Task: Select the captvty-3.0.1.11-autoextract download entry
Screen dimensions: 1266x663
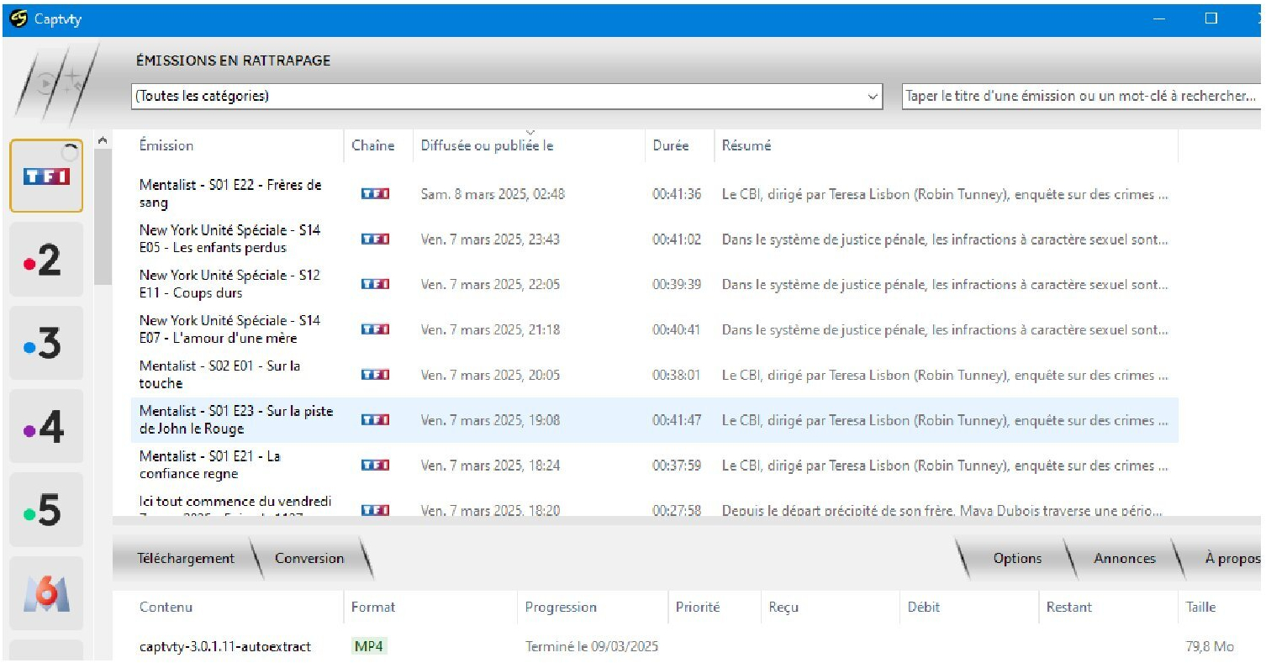Action: [225, 646]
